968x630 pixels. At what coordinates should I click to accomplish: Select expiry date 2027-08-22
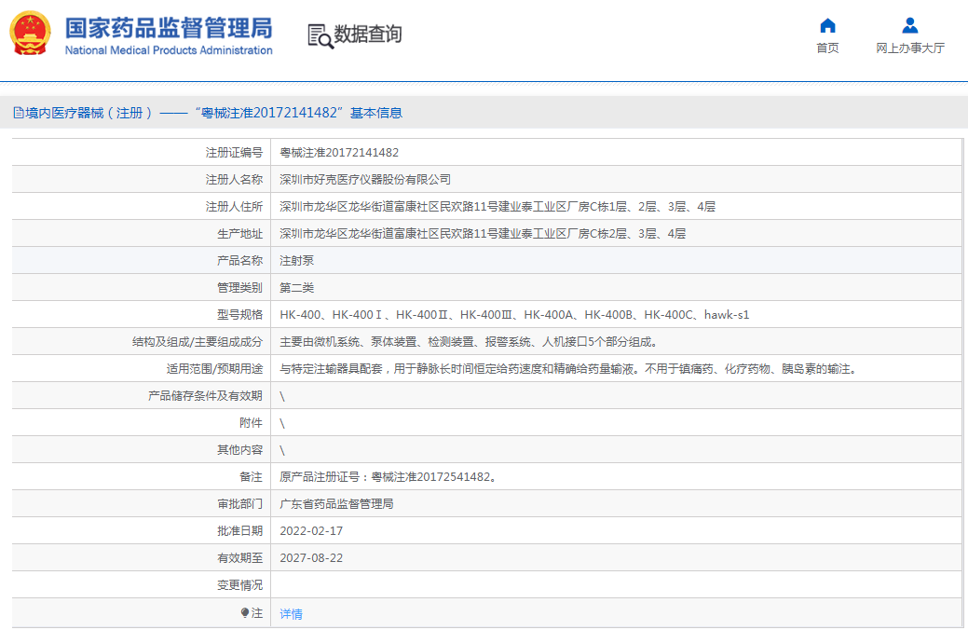click(x=311, y=558)
